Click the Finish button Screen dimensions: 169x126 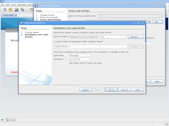tap(111, 90)
